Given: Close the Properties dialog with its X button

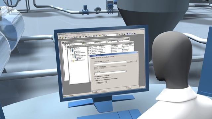Looking at the screenshot, I should [x=137, y=52].
